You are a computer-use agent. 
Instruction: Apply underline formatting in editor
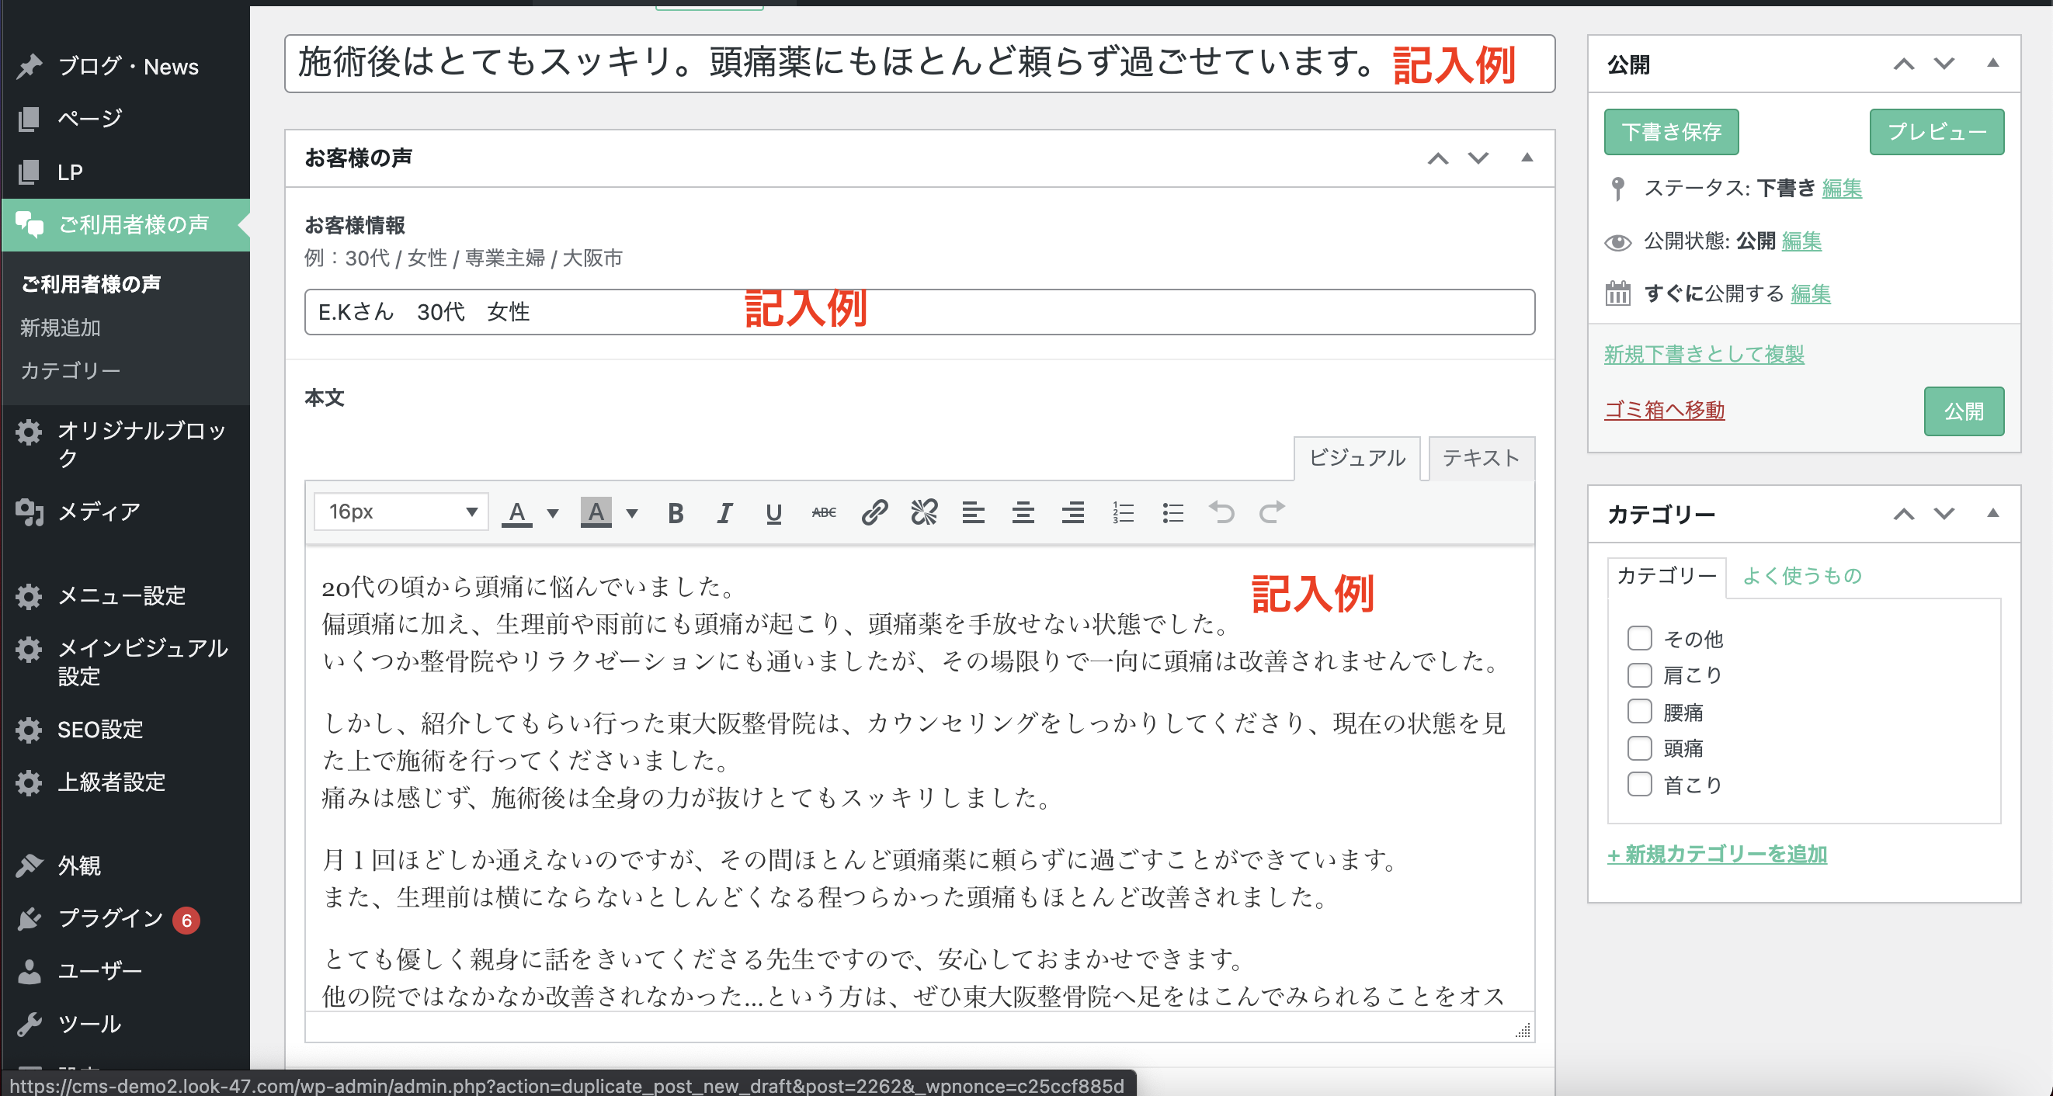point(773,512)
